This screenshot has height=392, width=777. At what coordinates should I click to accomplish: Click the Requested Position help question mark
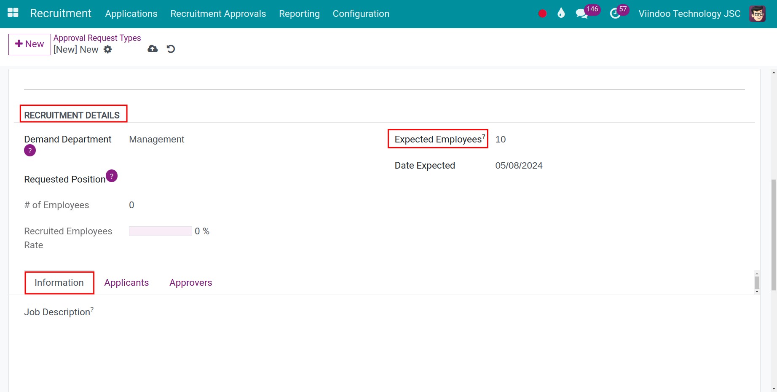point(111,176)
